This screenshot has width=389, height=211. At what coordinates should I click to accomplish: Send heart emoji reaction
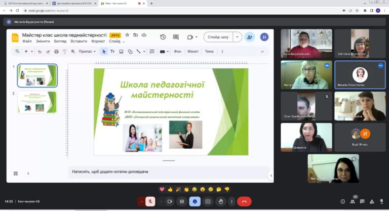click(x=162, y=189)
